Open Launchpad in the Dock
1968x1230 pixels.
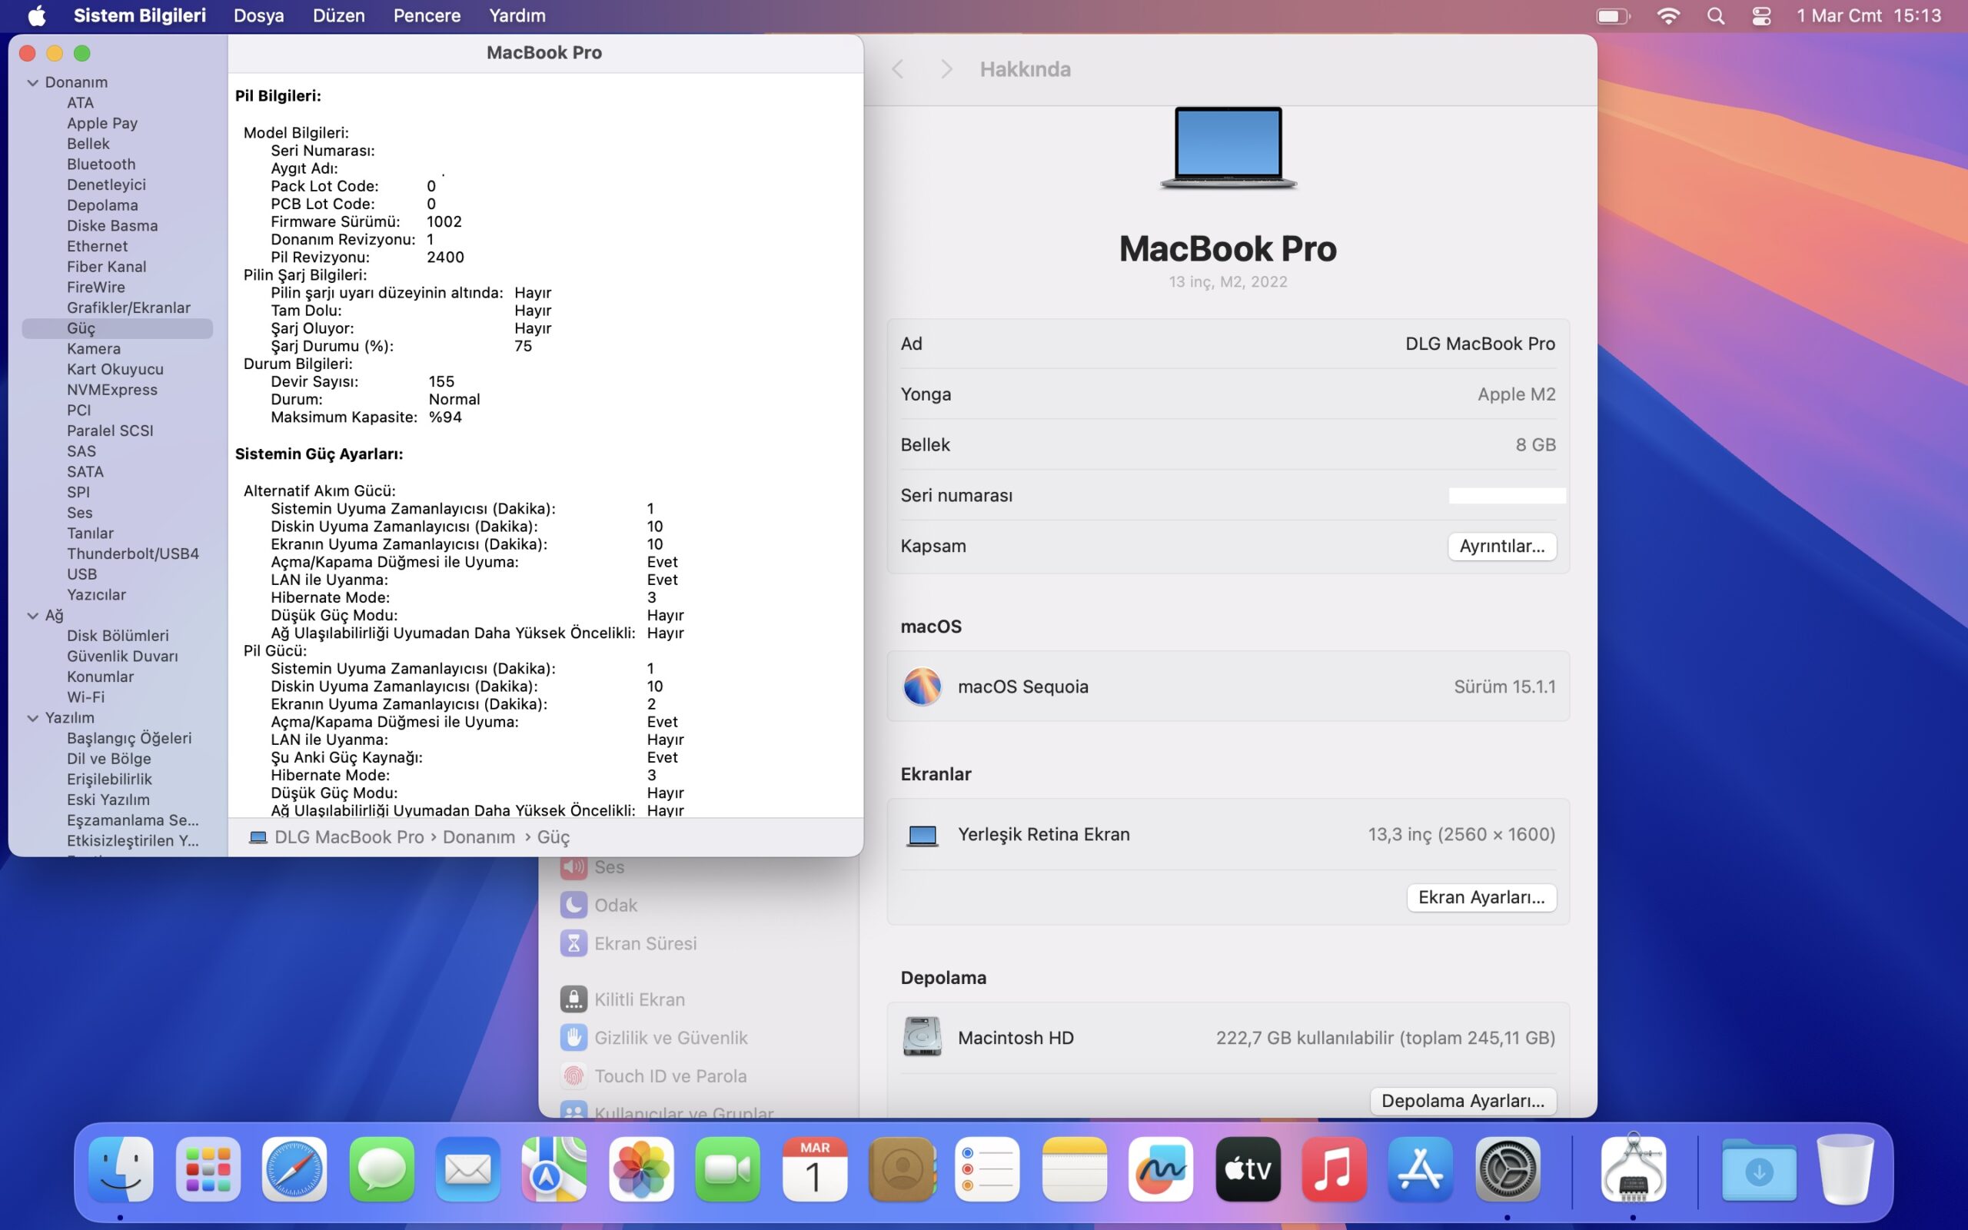pos(208,1170)
